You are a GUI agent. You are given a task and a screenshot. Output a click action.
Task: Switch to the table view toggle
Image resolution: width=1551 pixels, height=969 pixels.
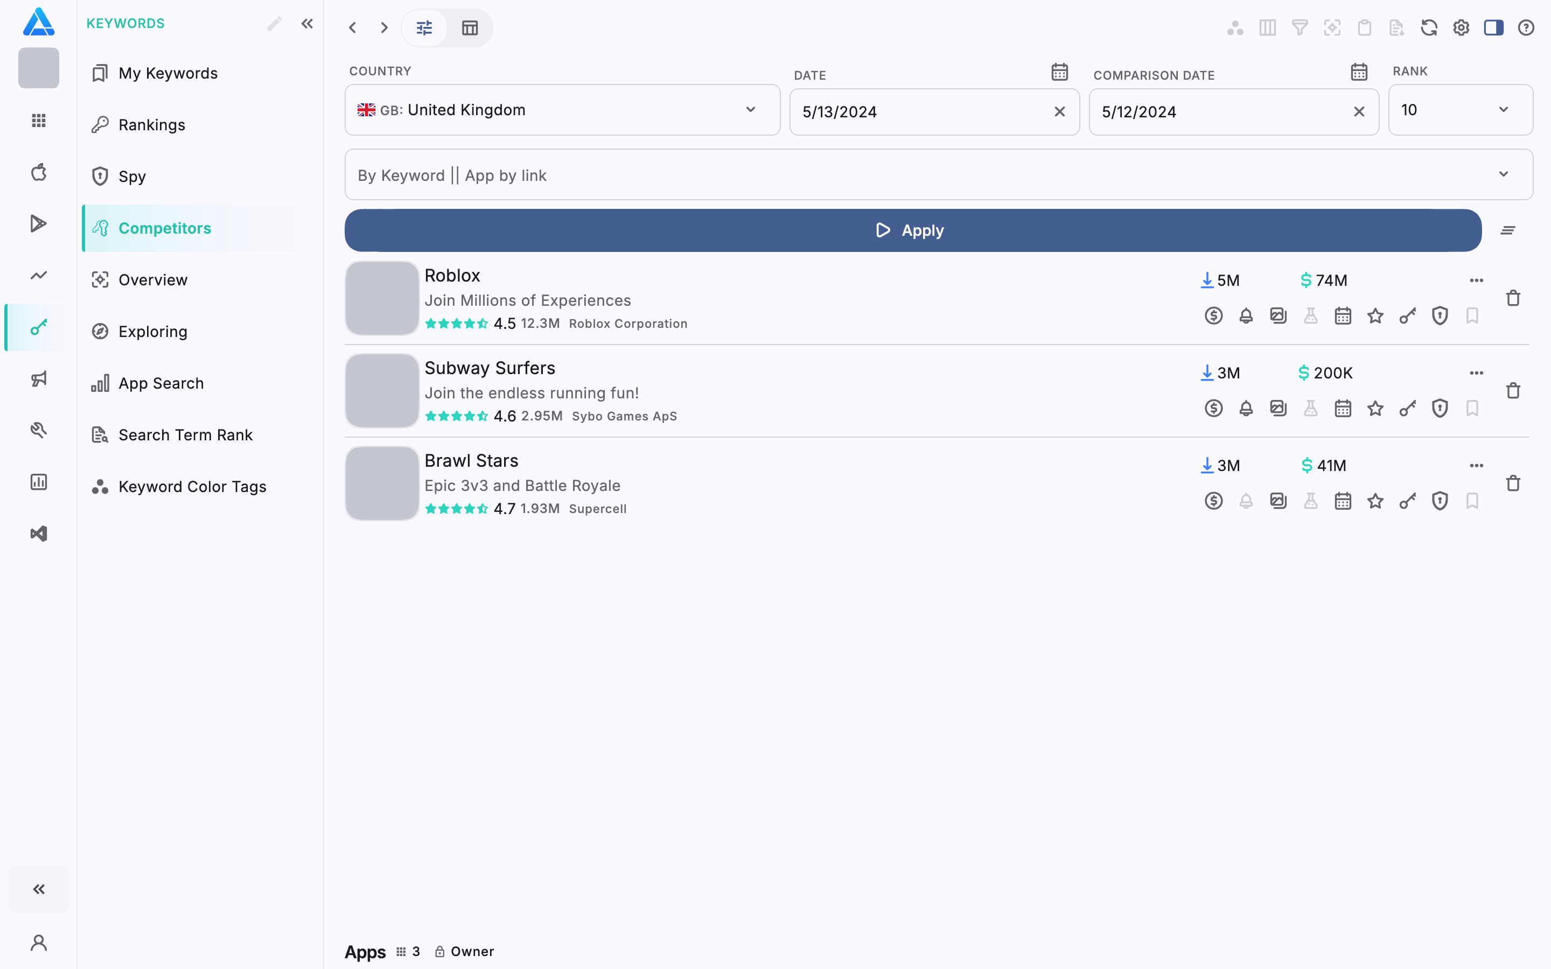click(470, 27)
